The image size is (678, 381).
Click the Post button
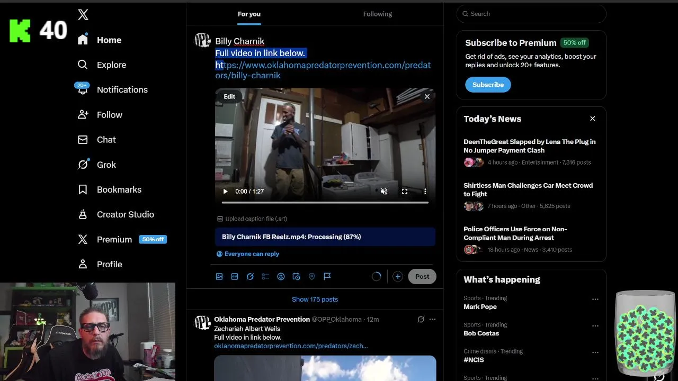click(x=422, y=276)
